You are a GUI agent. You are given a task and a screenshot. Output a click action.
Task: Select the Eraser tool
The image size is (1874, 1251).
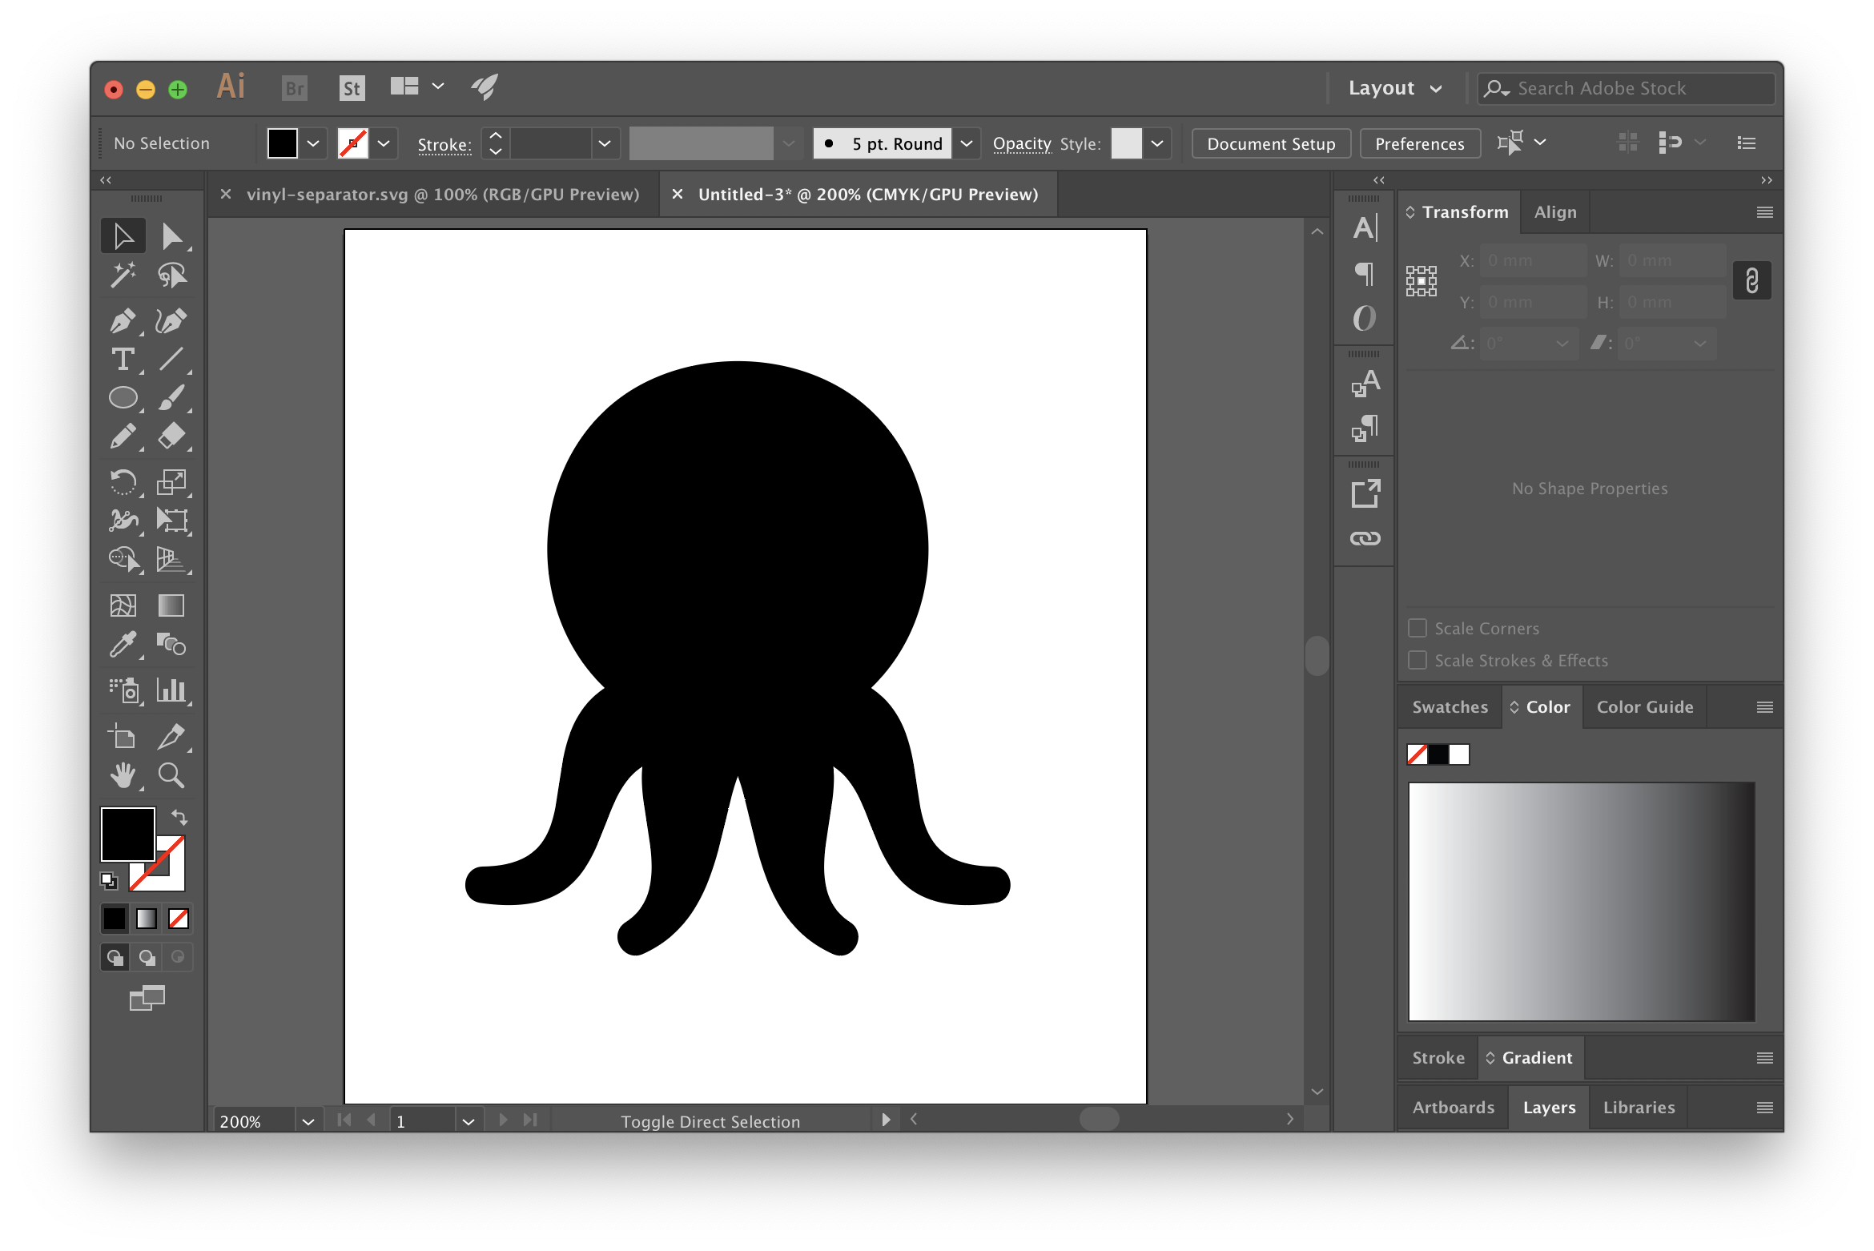tap(171, 436)
